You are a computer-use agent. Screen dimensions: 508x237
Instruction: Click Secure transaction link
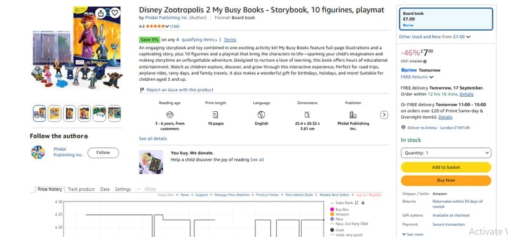[x=448, y=224]
